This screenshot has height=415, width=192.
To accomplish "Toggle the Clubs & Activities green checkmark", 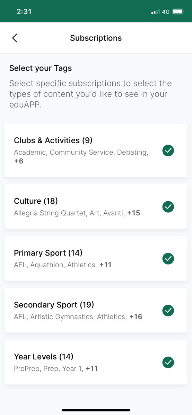I will pos(168,150).
